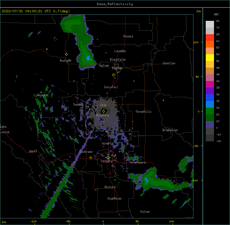Click the Blackfalds town label
The image size is (230, 225).
[x=118, y=60]
